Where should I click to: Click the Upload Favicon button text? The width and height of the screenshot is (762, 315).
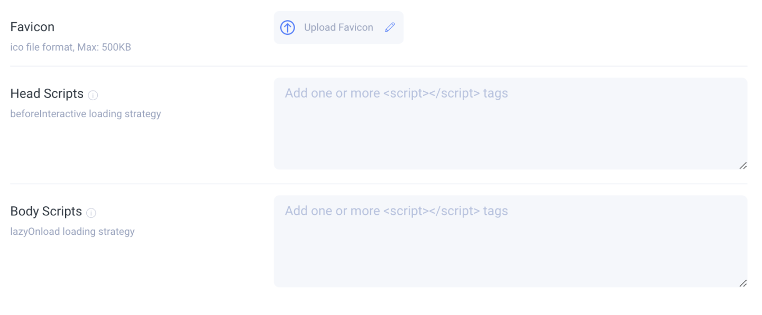(338, 27)
